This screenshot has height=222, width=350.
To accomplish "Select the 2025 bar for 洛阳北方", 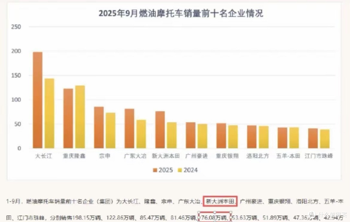I will point(252,137).
